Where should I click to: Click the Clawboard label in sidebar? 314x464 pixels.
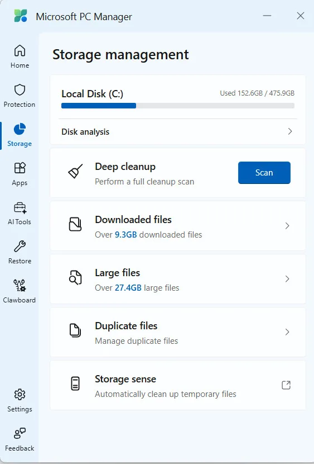pos(19,300)
